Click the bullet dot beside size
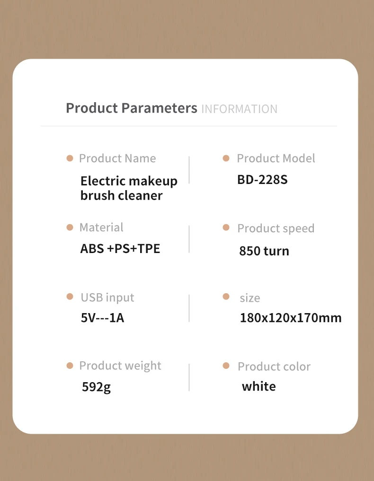374x481 pixels. click(226, 297)
